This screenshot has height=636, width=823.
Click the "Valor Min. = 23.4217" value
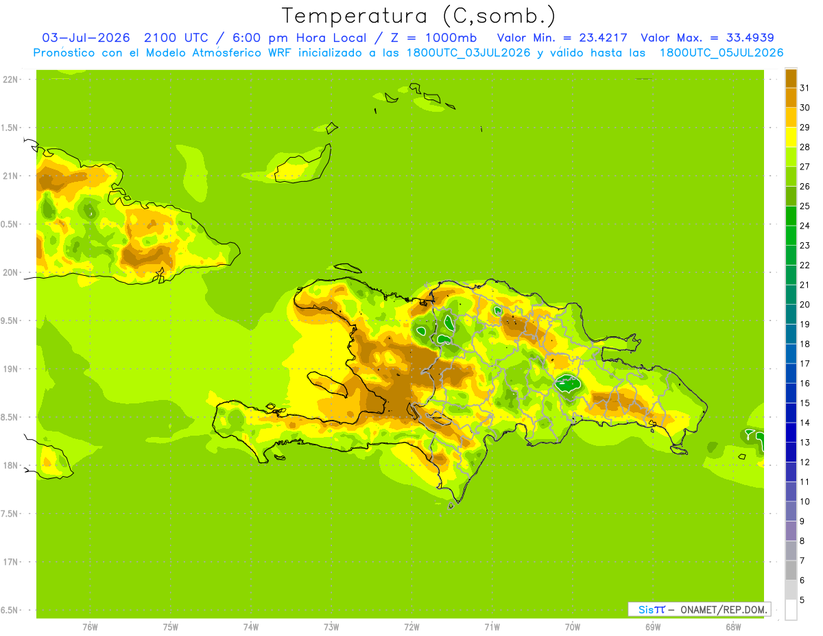(562, 38)
